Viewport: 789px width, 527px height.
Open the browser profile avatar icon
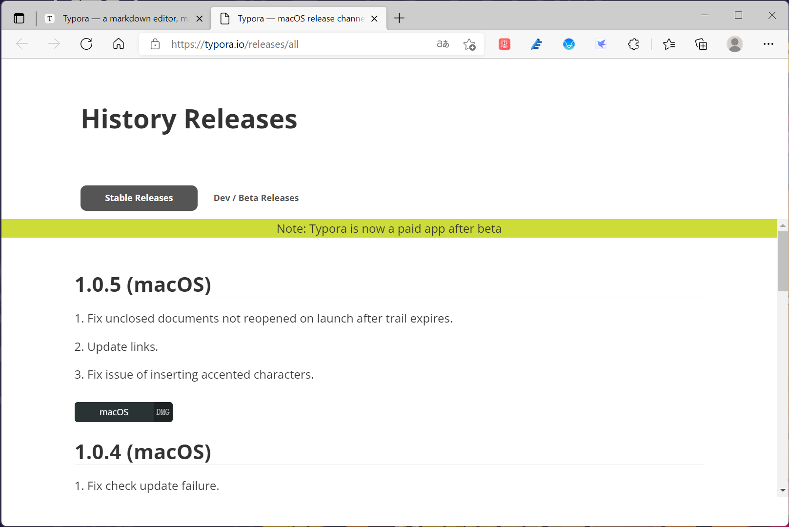(735, 44)
